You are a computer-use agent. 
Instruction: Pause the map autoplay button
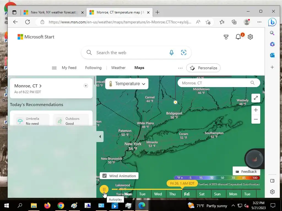point(104,189)
